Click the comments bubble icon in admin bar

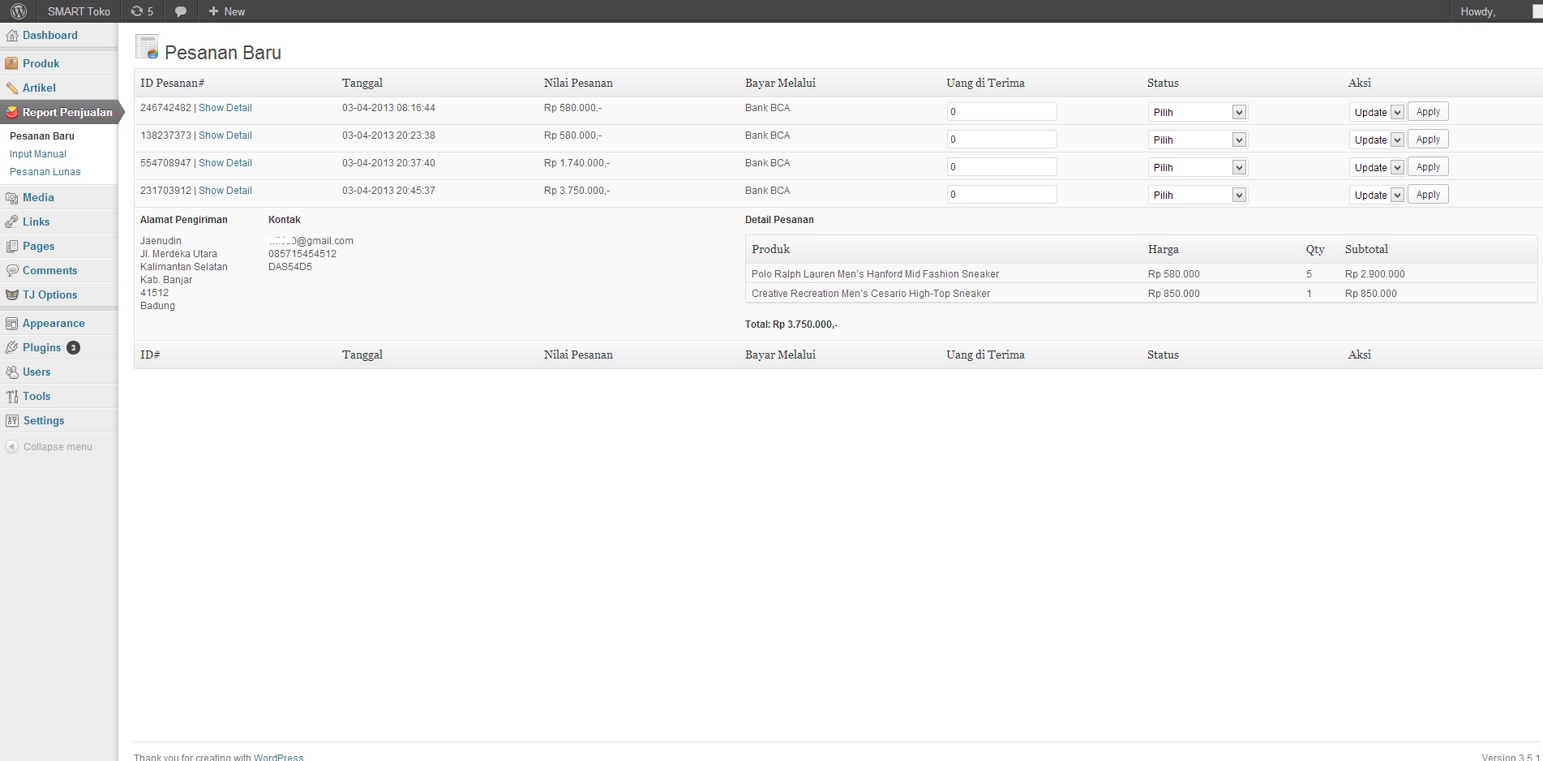pos(181,11)
